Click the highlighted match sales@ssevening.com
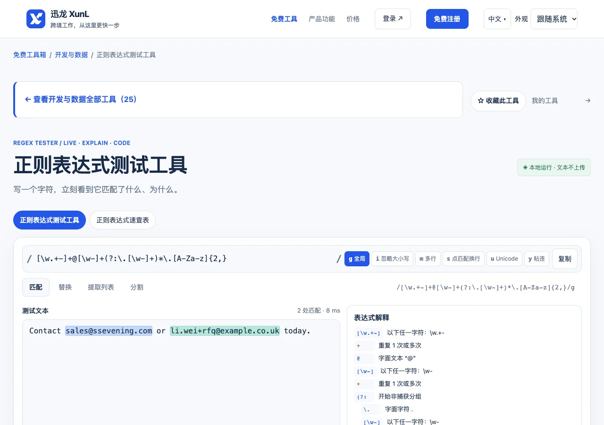604x425 pixels. pos(109,331)
